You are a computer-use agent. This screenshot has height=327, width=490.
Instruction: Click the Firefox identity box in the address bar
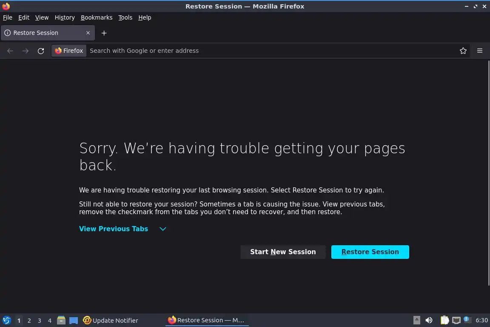click(x=69, y=51)
